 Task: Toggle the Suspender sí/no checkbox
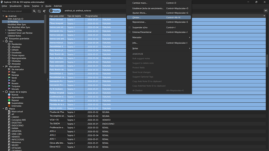click(129, 27)
